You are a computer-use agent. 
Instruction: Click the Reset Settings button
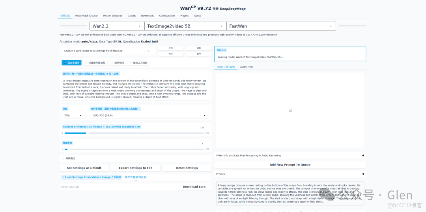[x=187, y=168]
